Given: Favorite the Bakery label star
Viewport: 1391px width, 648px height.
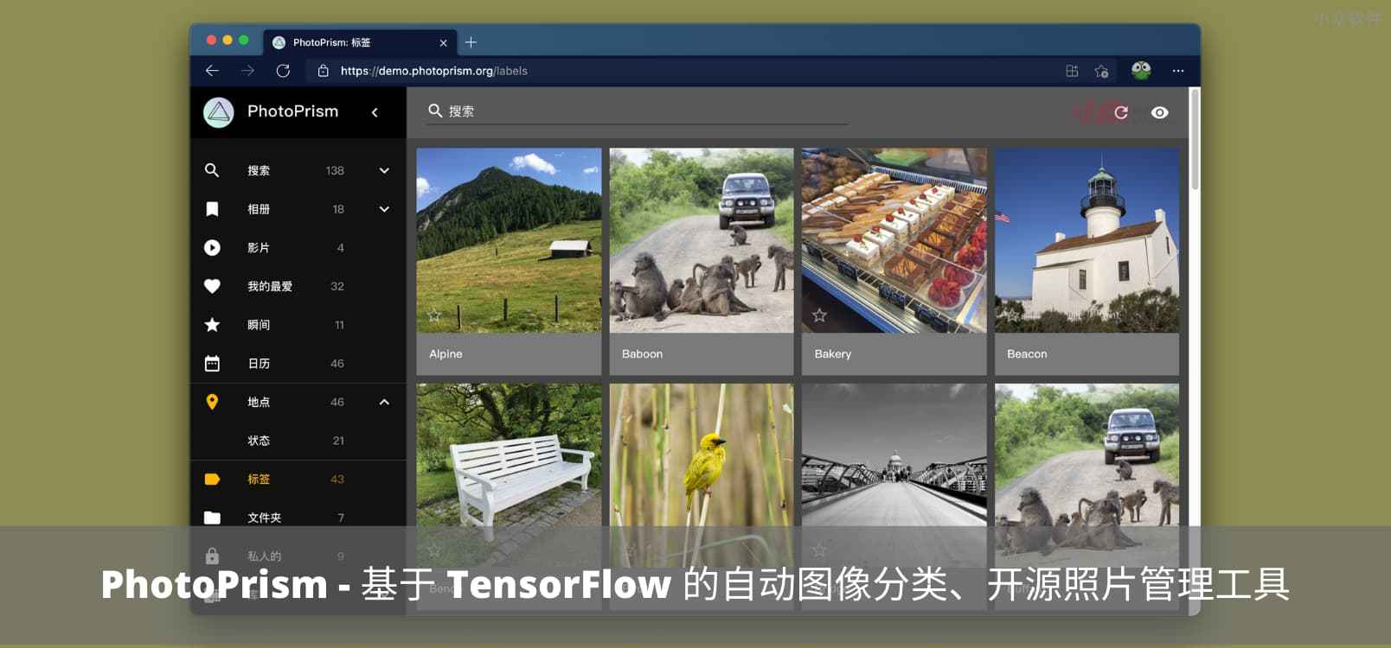Looking at the screenshot, I should point(819,315).
